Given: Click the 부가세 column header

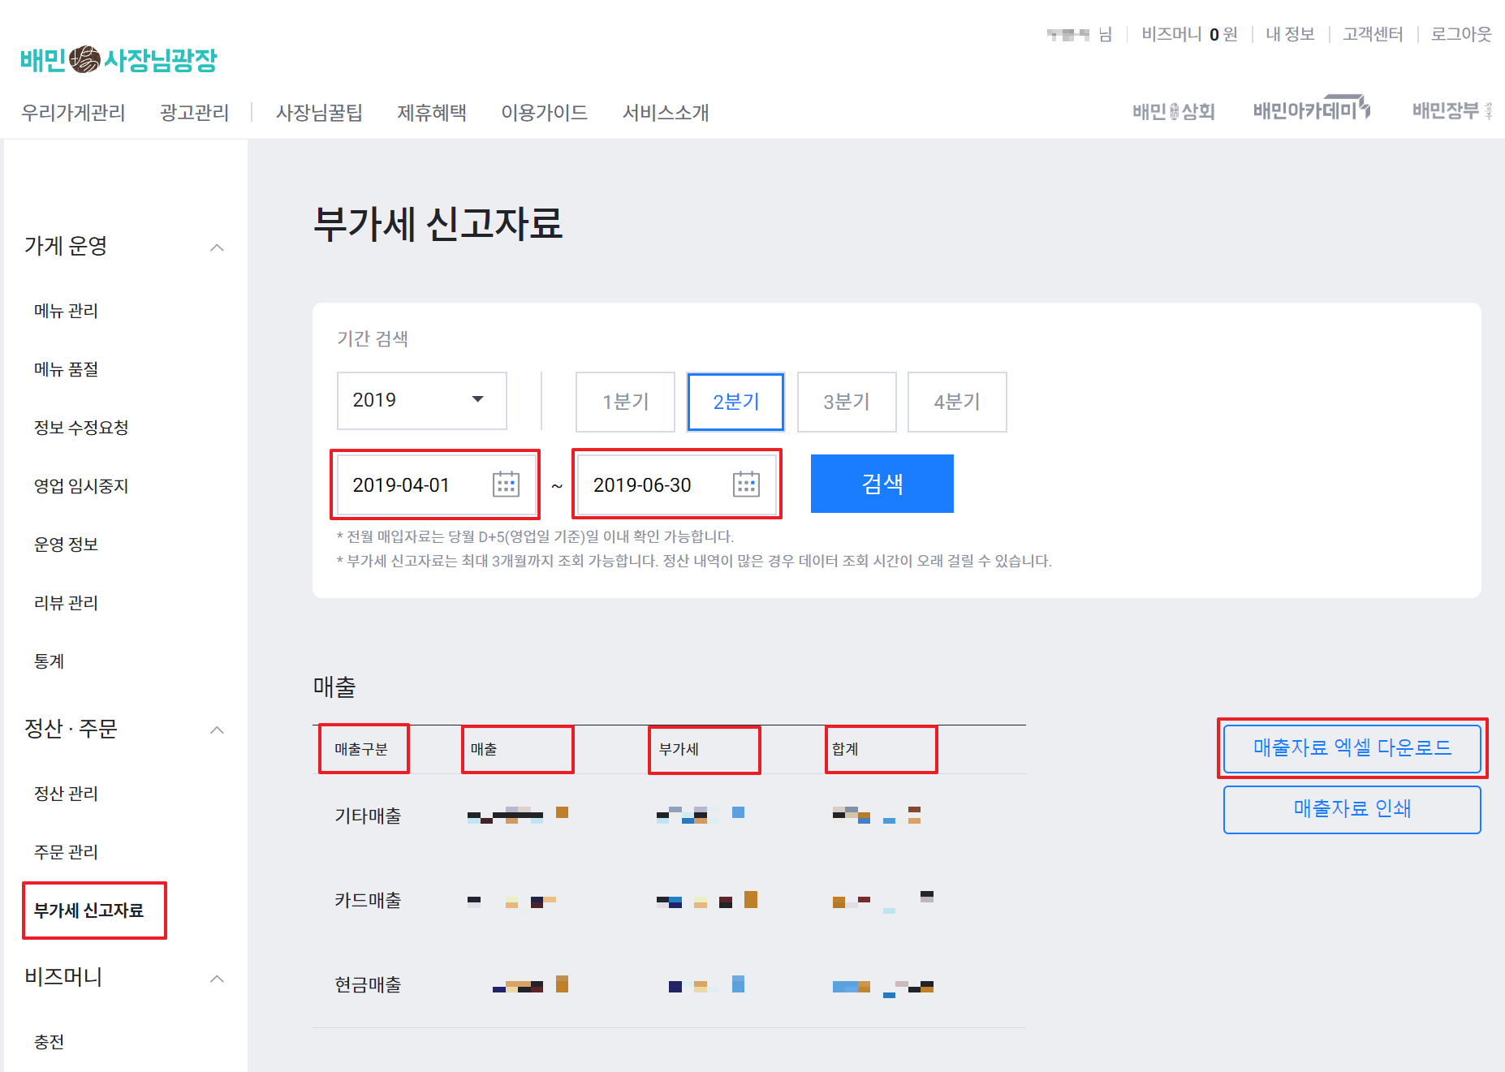Looking at the screenshot, I should point(679,749).
